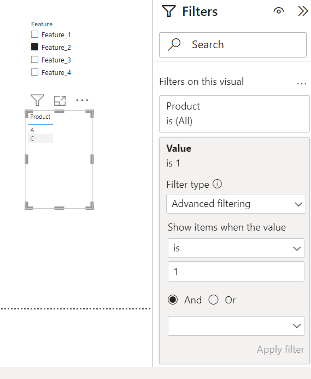Click the funnel filter icon above the table visual
Image resolution: width=311 pixels, height=379 pixels.
point(37,100)
